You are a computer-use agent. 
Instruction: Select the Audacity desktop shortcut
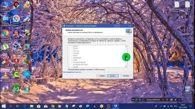pos(16,34)
